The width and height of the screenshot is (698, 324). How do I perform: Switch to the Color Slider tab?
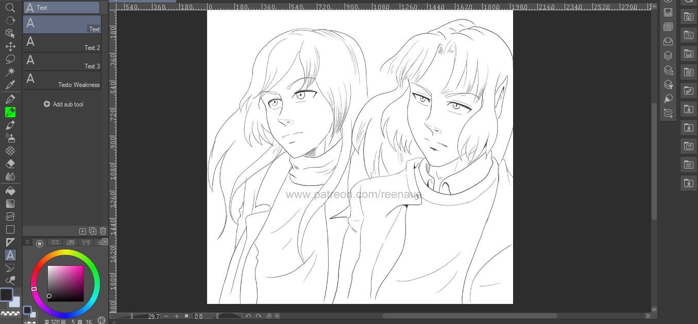click(55, 243)
